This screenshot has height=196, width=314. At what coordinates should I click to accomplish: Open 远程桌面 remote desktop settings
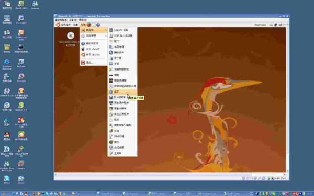122,147
